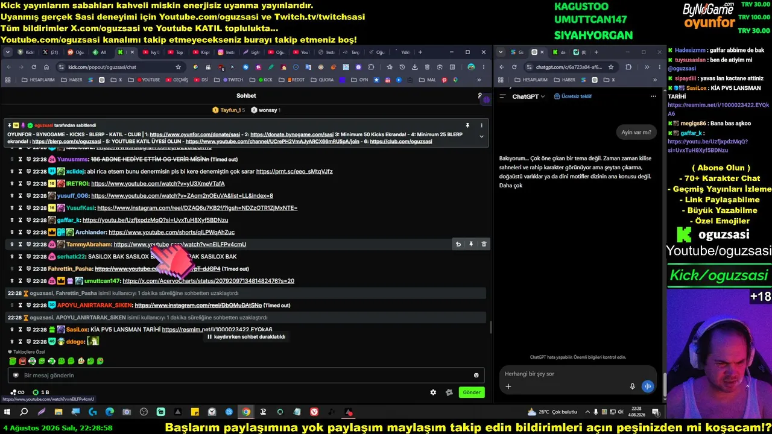Open the YOUTUBE bookmark

148,80
